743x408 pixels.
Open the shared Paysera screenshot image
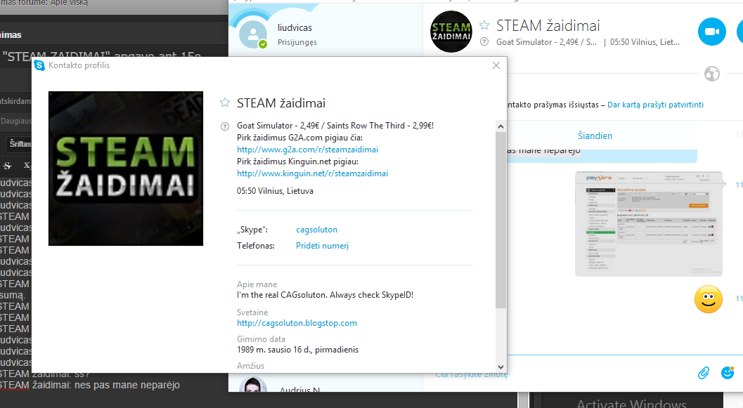(x=649, y=224)
